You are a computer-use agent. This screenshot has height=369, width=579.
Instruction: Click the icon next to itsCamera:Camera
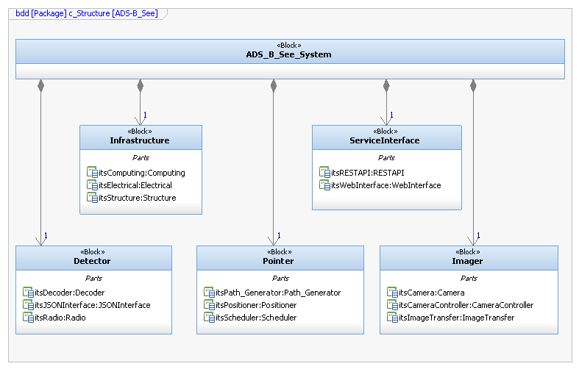pos(392,293)
